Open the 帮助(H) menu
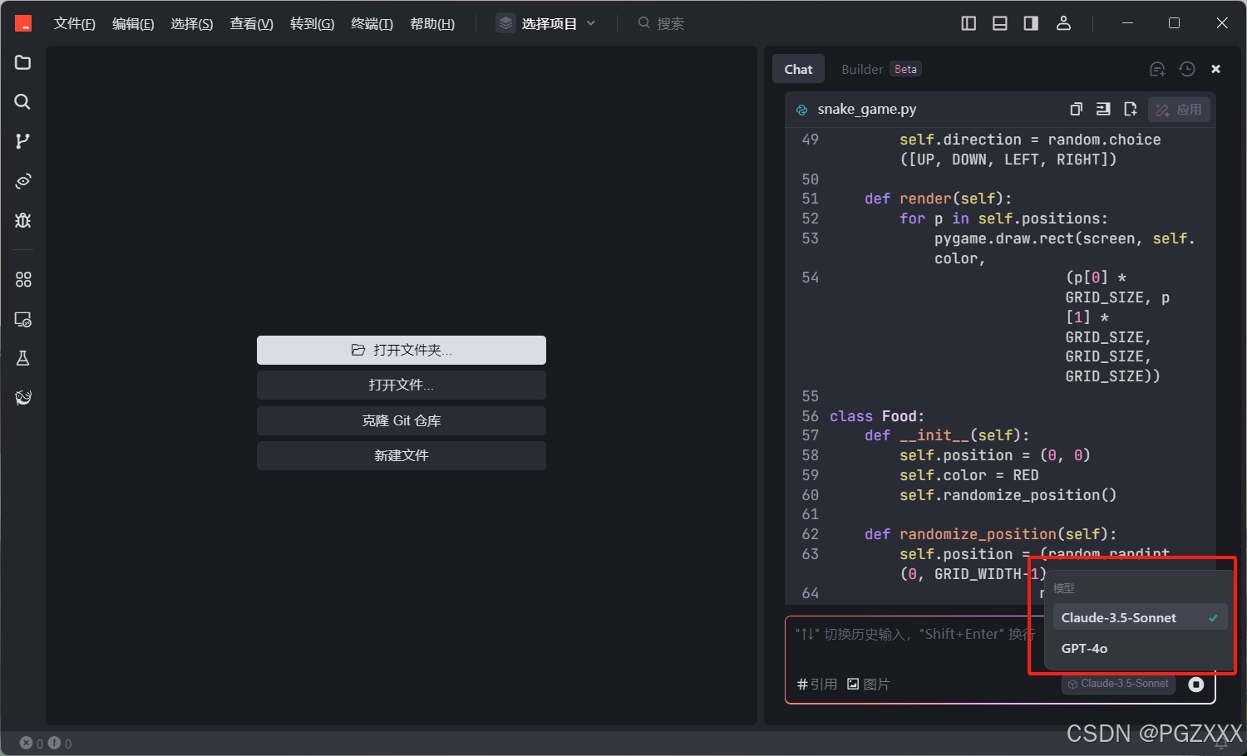The width and height of the screenshot is (1247, 756). (432, 23)
